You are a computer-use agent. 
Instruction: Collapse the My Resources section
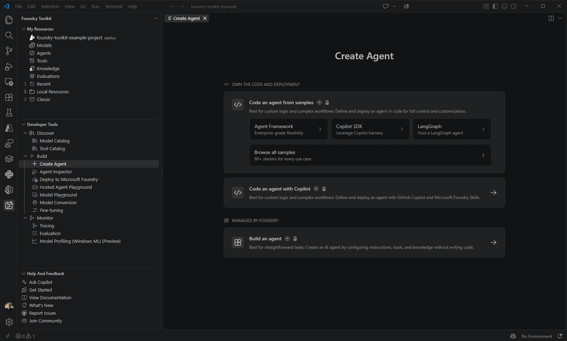(24, 29)
